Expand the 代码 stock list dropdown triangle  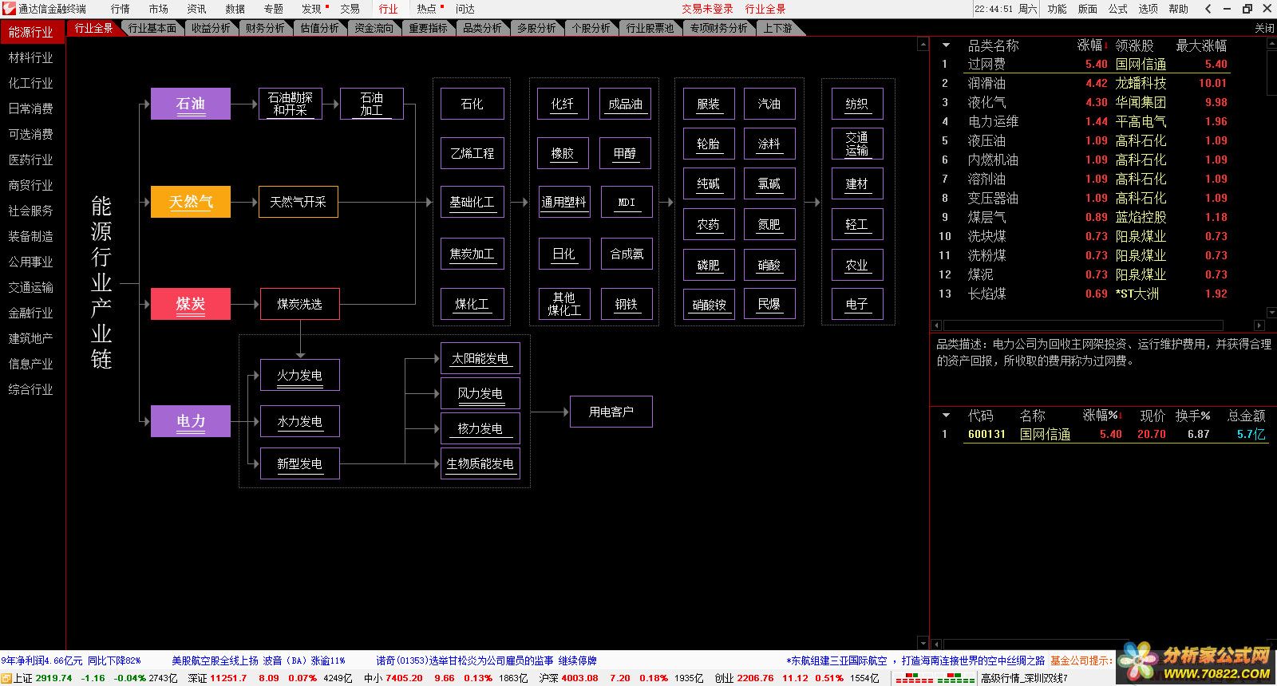[x=946, y=416]
